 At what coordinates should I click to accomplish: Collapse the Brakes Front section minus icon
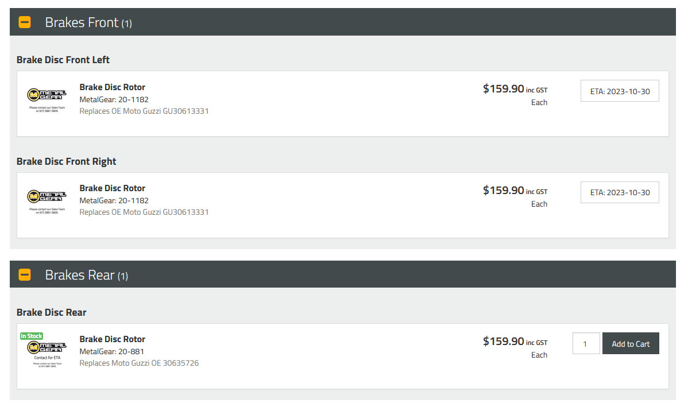[x=25, y=22]
